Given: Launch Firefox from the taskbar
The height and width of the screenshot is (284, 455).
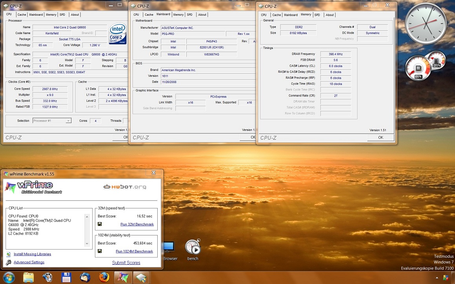Looking at the screenshot, I should point(104,278).
